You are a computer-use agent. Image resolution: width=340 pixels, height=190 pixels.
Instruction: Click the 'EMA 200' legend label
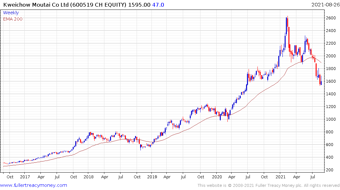pyautogui.click(x=13, y=19)
